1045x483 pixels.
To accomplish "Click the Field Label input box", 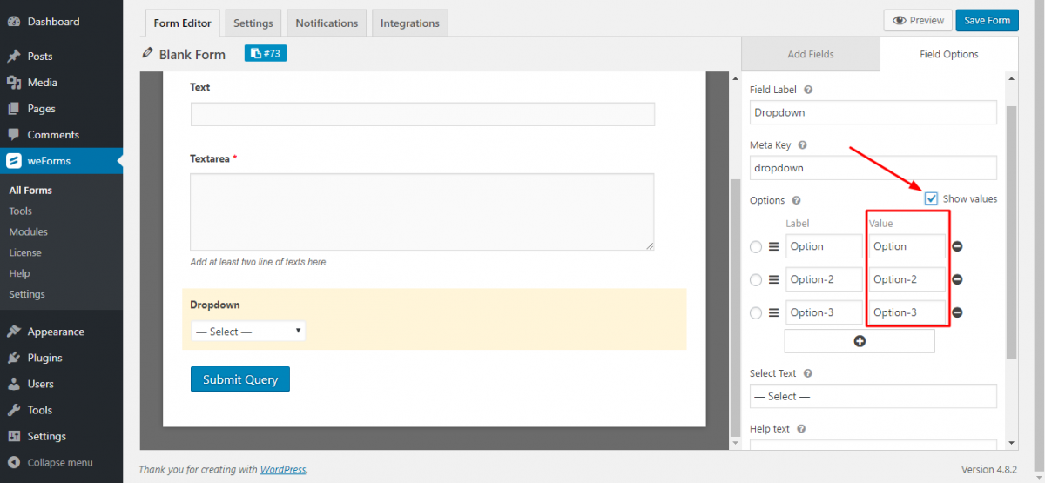I will pos(873,112).
